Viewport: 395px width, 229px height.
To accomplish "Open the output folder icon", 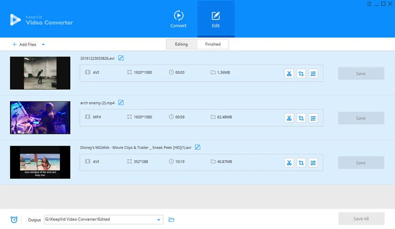I will coord(171,220).
